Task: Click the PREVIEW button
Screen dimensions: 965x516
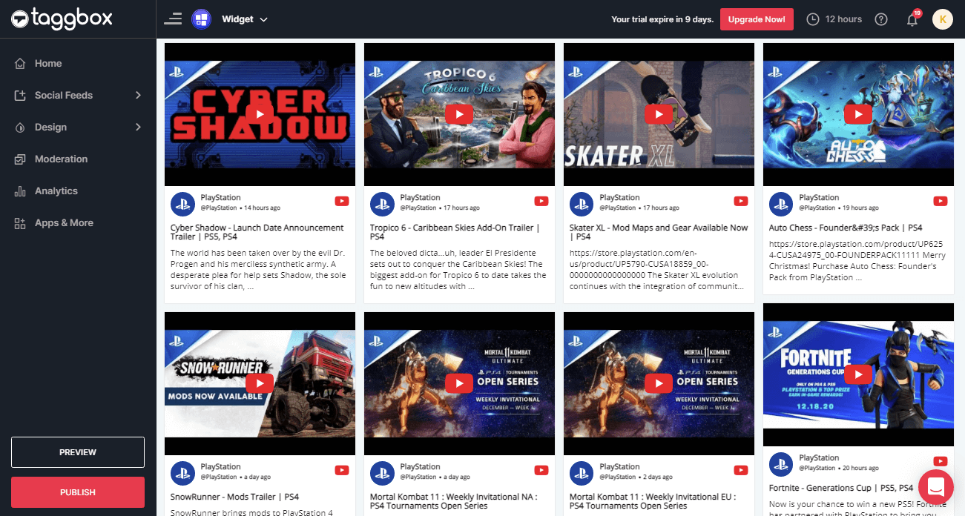Action: 78,452
